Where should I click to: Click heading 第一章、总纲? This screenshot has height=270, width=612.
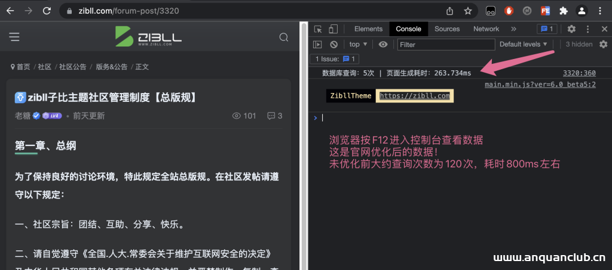[45, 146]
